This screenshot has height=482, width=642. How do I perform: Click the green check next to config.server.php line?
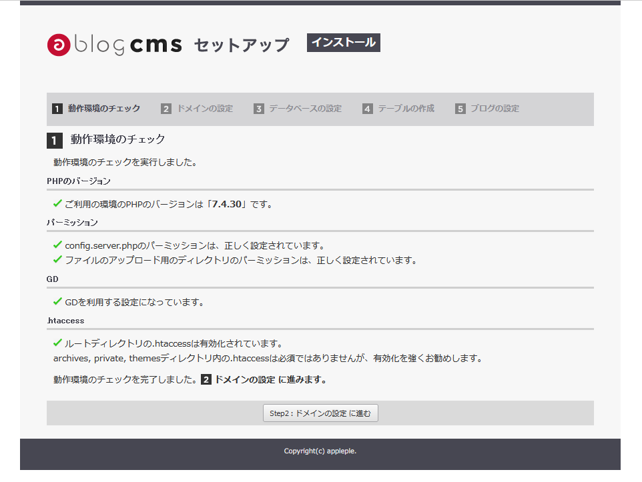(58, 245)
